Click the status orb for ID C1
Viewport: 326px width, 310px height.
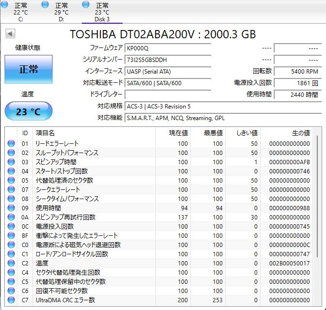(11, 254)
